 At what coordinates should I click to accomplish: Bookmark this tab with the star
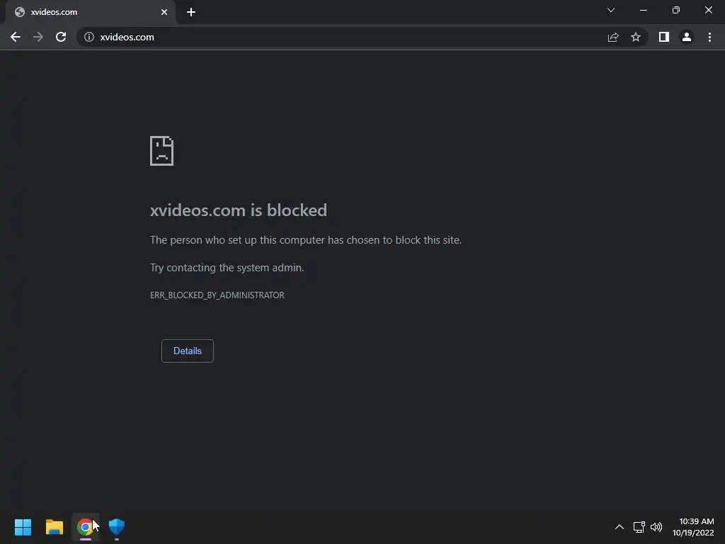tap(636, 37)
